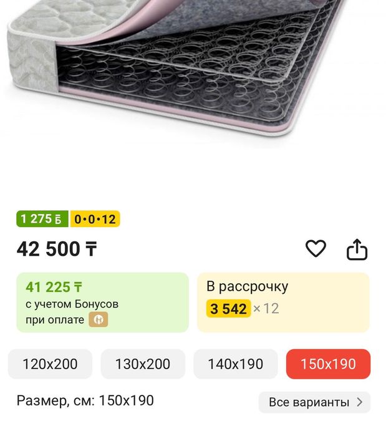Choose the 130x200 size option
This screenshot has width=386, height=436.
coord(143,364)
